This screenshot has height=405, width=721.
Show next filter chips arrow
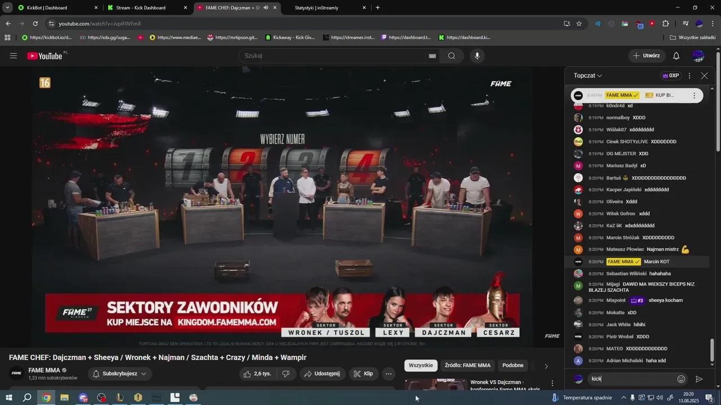pos(546,366)
